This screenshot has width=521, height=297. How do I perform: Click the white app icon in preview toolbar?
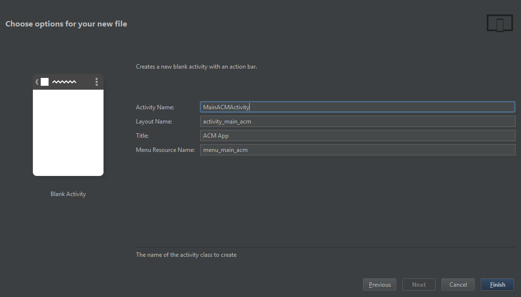coord(45,81)
